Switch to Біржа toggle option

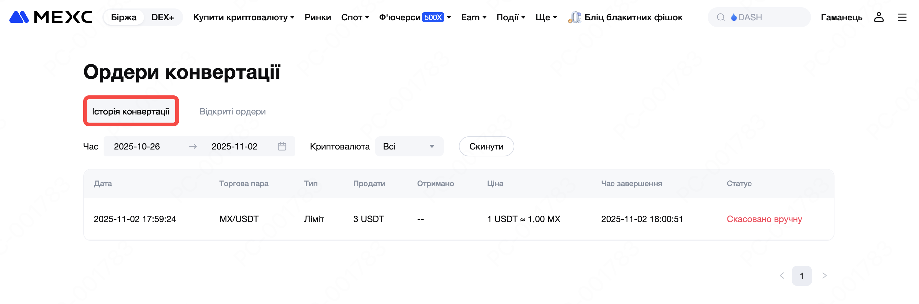click(123, 17)
